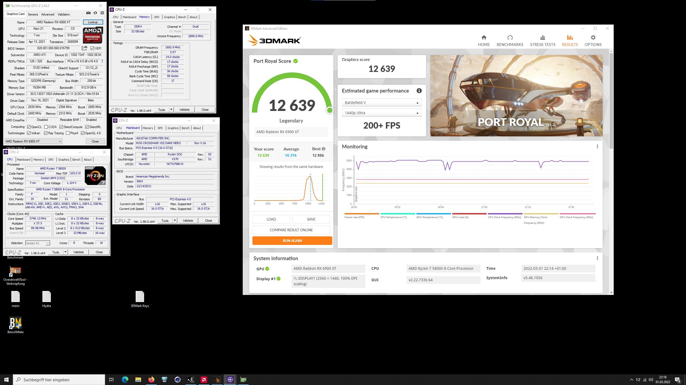Viewport: 686px width, 385px height.
Task: Open the Battlefield V game dropdown
Action: point(382,103)
